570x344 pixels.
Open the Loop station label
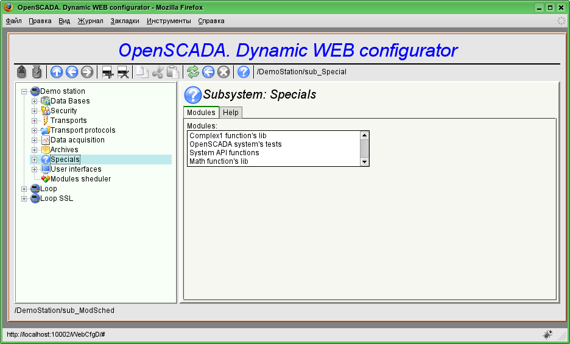click(x=48, y=189)
